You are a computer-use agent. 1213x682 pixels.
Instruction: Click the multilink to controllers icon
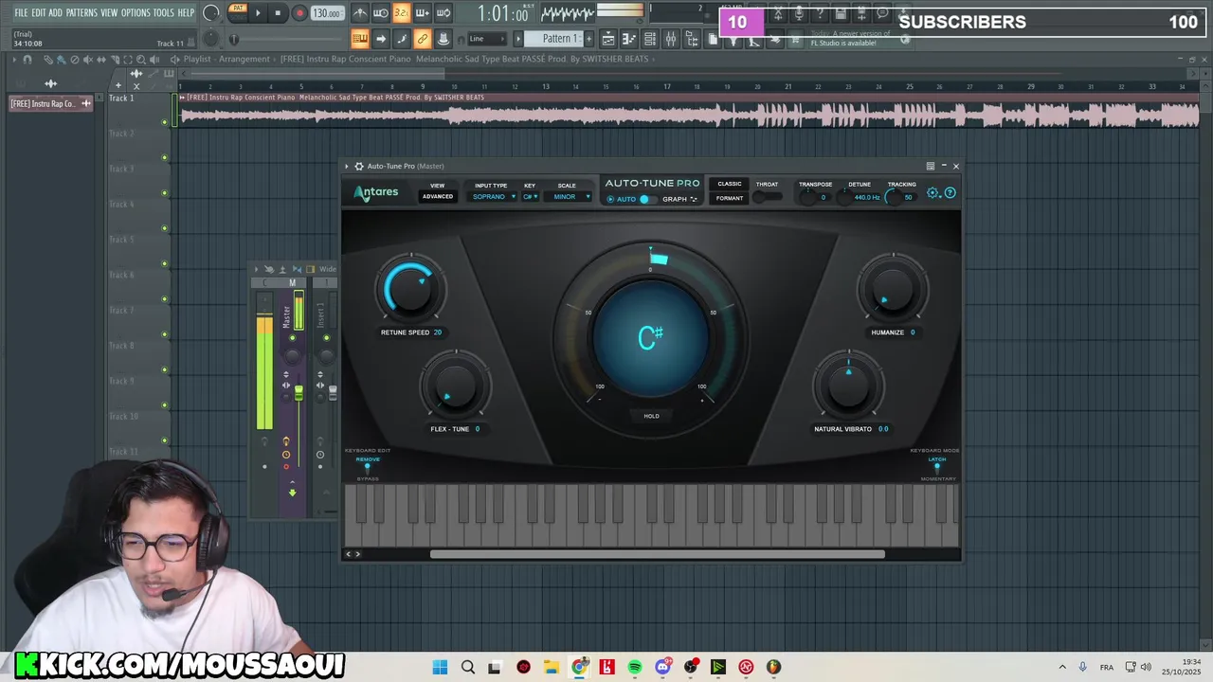click(x=444, y=39)
